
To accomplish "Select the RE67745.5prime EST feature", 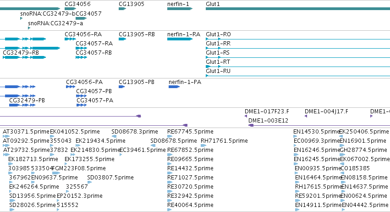I will (170, 136).
